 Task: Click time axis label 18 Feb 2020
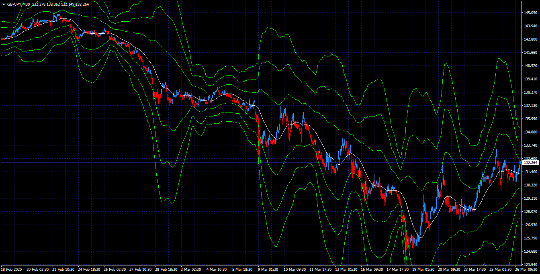[x=11, y=270]
